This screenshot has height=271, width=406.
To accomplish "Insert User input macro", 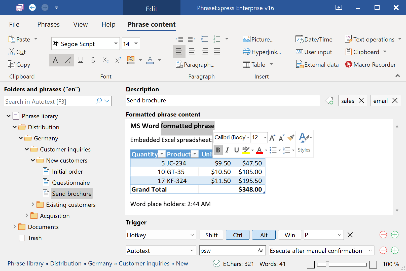I will pyautogui.click(x=314, y=52).
